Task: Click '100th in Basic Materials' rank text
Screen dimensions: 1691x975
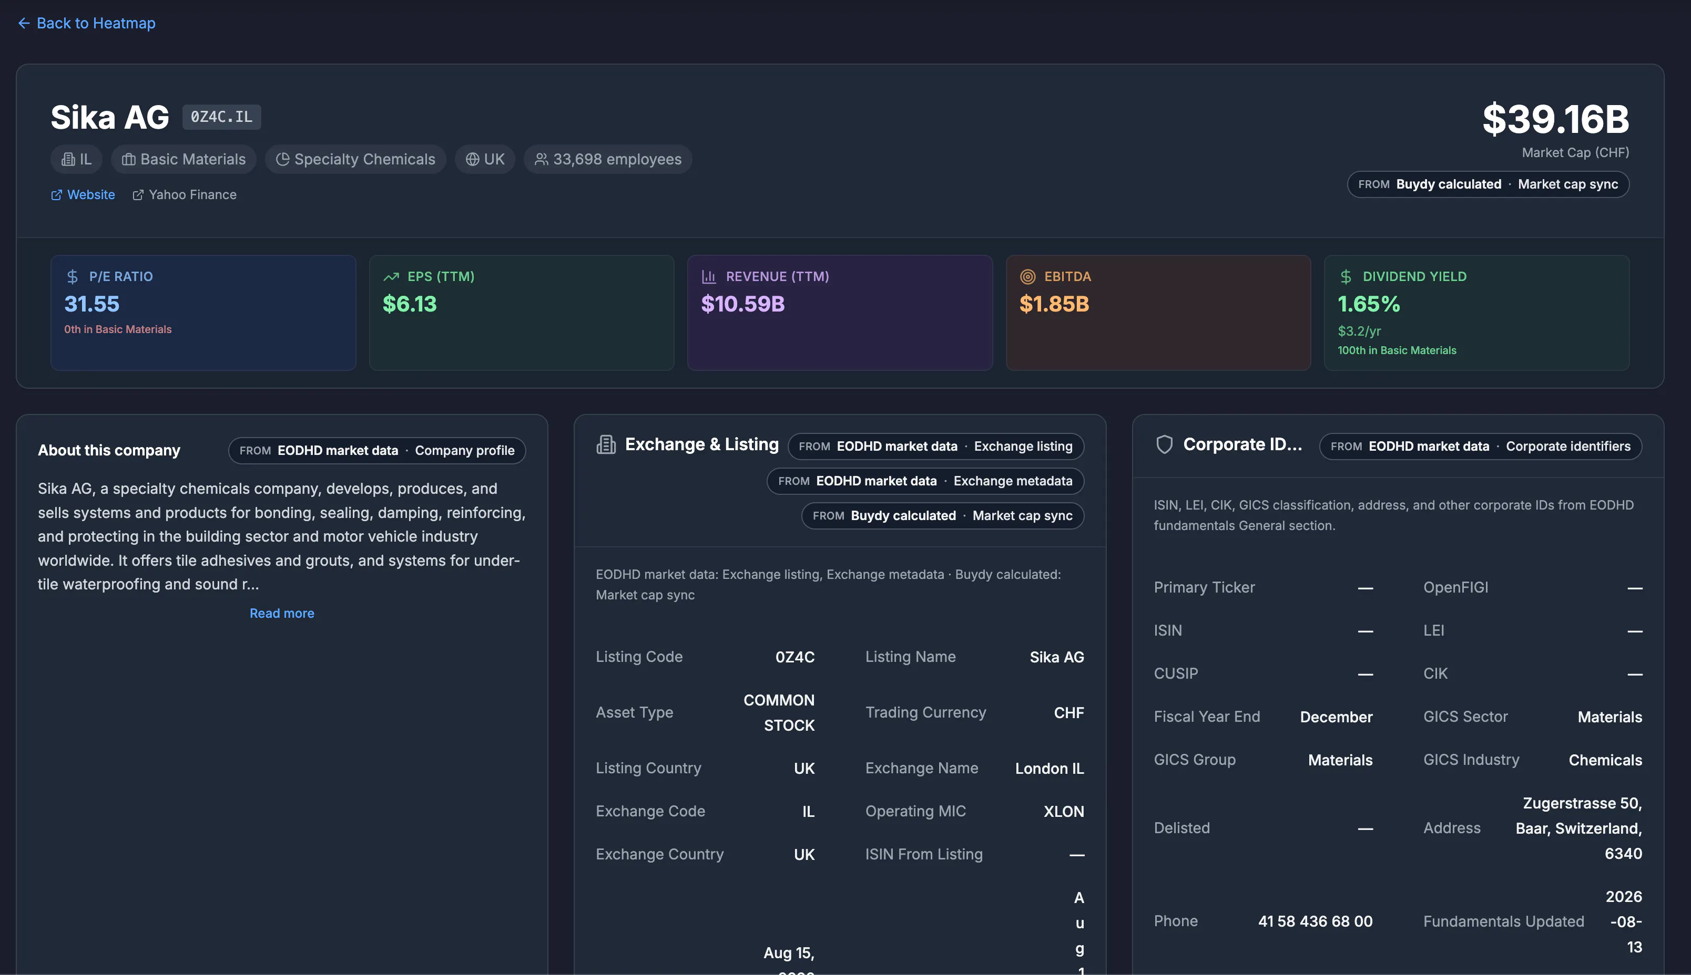Action: (x=1397, y=351)
